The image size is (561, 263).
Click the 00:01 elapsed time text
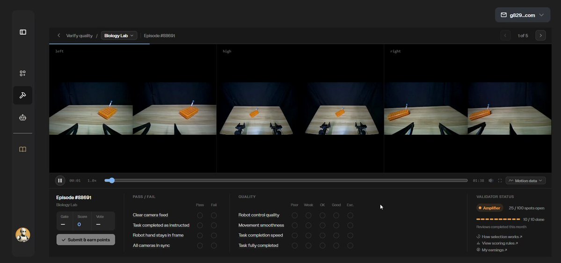[75, 181]
